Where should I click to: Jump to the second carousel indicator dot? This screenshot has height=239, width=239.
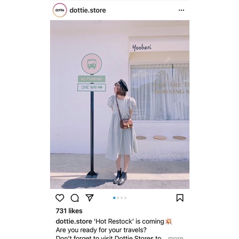point(118,198)
